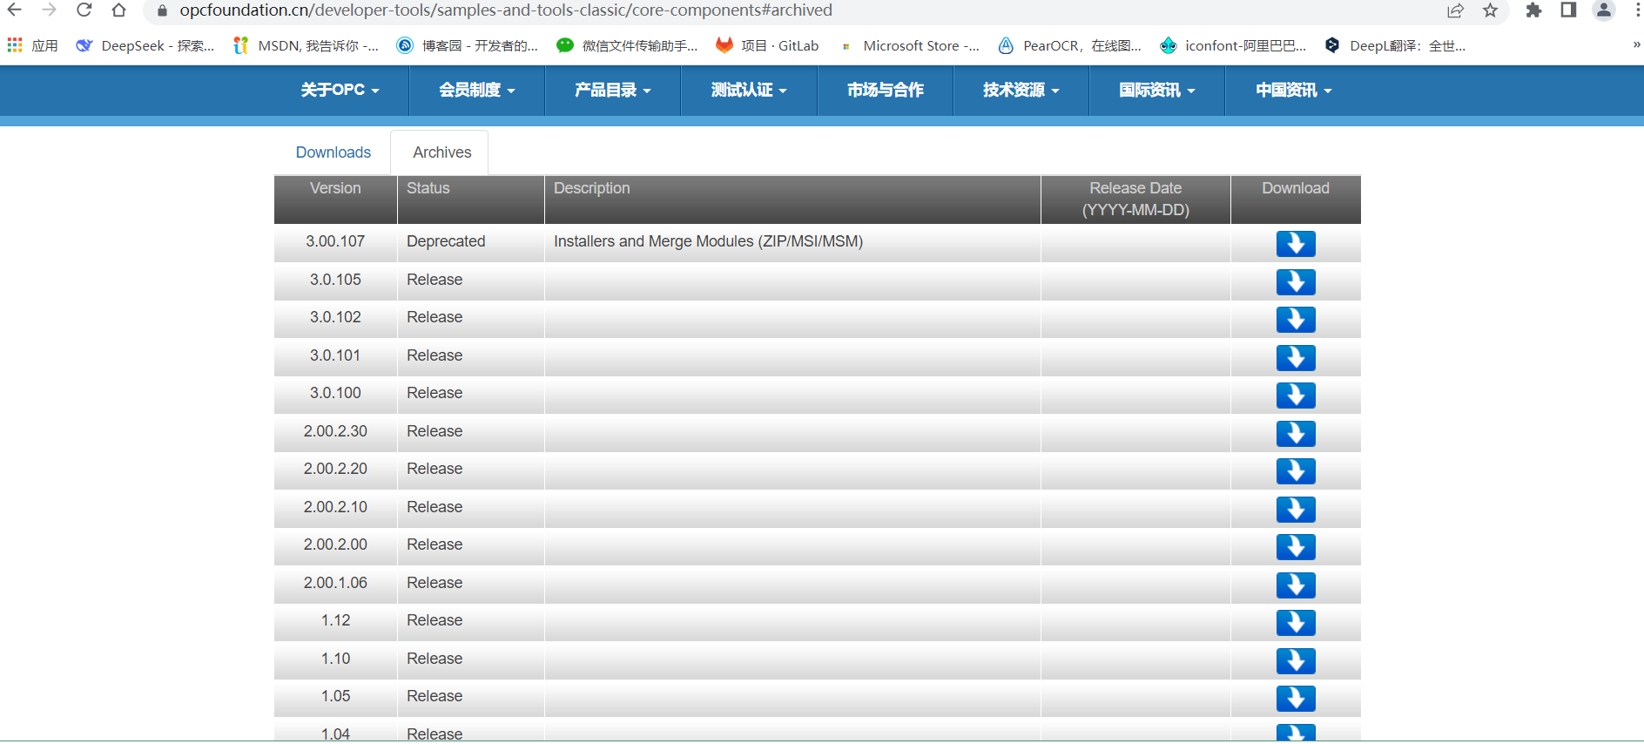Expand the 中国资讯 dropdown menu
Screen dimensions: 1644x744
[x=1294, y=90]
